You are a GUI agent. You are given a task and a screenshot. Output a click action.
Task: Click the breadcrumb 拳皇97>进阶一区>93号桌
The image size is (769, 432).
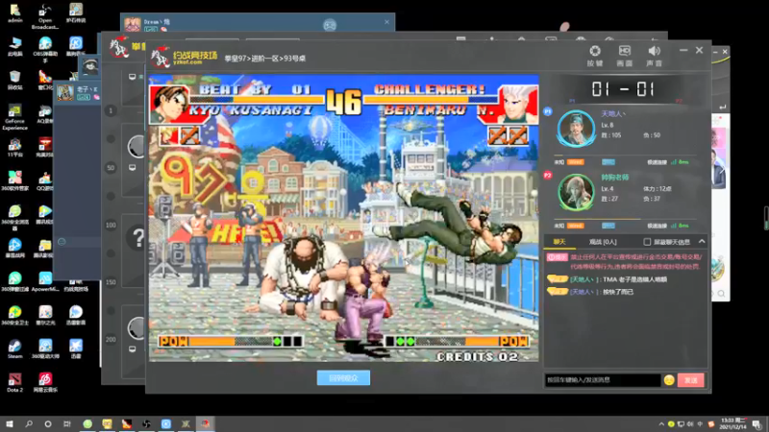point(265,59)
